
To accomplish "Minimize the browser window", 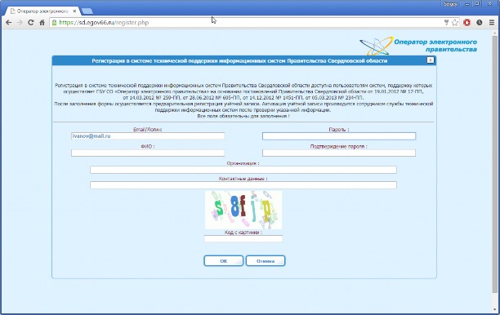I will [467, 4].
